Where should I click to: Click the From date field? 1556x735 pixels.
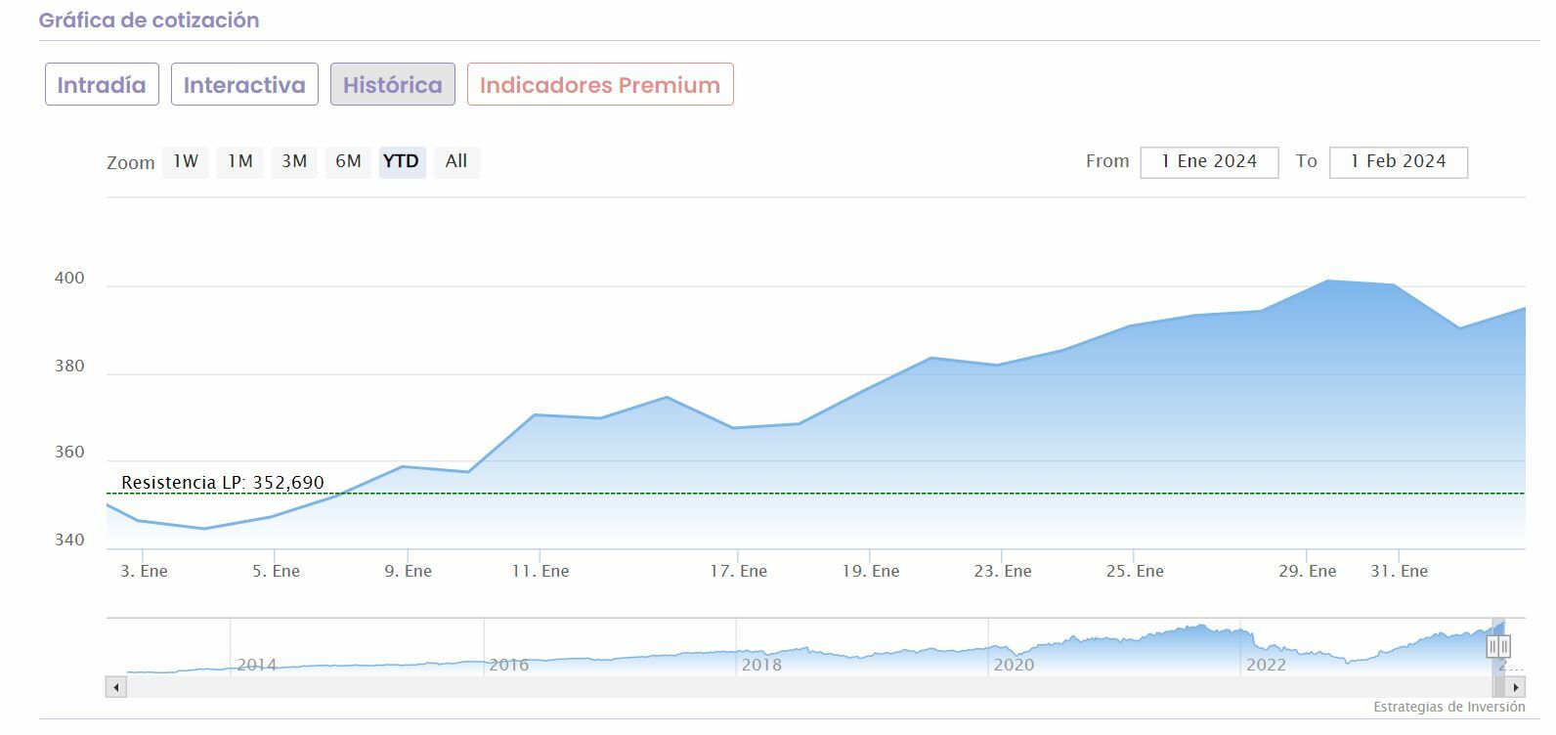(1209, 162)
